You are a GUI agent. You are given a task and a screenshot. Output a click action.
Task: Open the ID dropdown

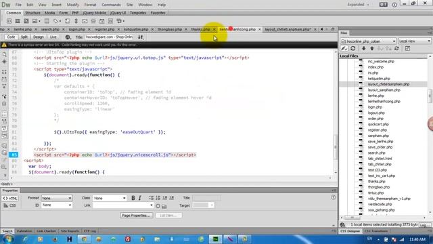coord(57,205)
